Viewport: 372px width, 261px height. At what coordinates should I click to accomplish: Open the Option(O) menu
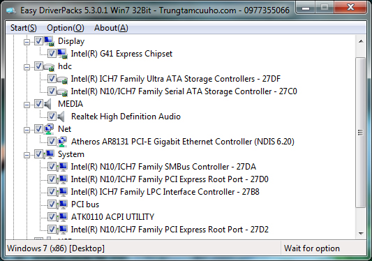click(x=66, y=28)
